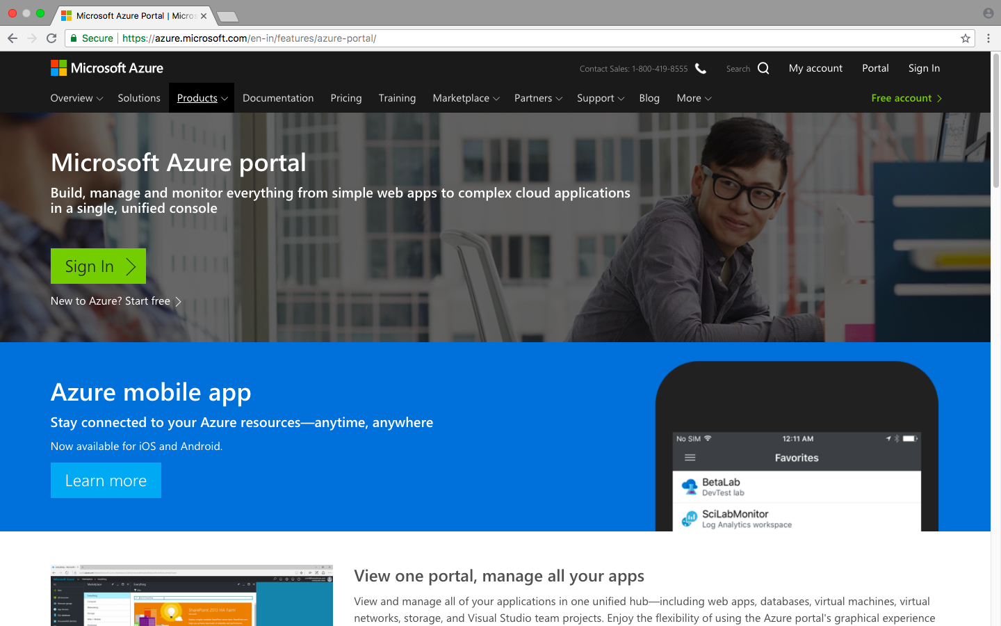
Task: Expand the Products dropdown menu
Action: click(x=202, y=98)
